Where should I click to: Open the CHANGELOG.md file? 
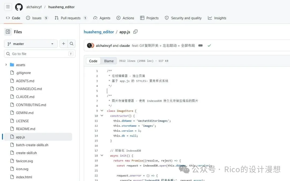29,89
